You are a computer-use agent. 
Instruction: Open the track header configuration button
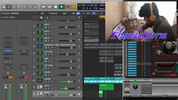click(x=79, y=18)
